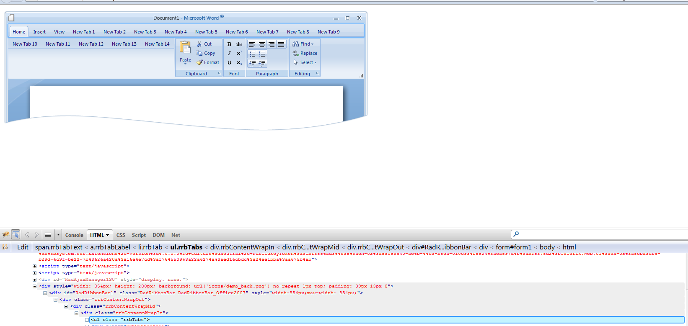Open the Editing group dialog launcher
Screen dimensions: 688x326
tap(318, 73)
